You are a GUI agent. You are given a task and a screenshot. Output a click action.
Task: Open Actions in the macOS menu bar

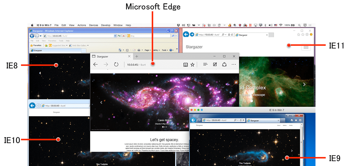(82, 25)
